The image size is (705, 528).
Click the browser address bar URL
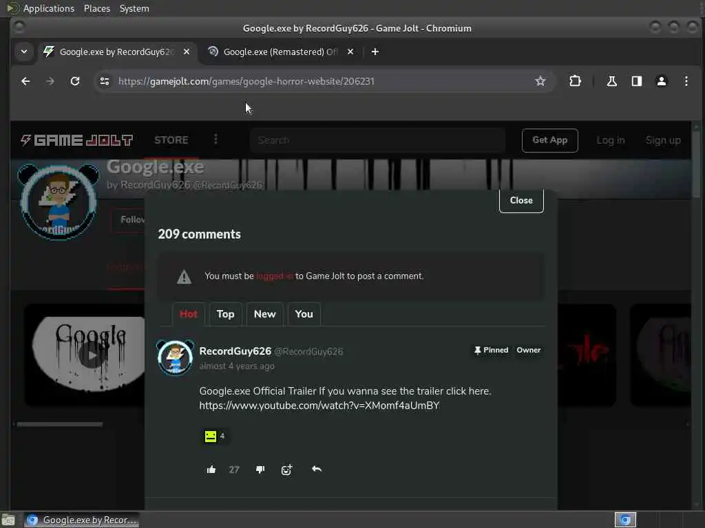(x=246, y=81)
